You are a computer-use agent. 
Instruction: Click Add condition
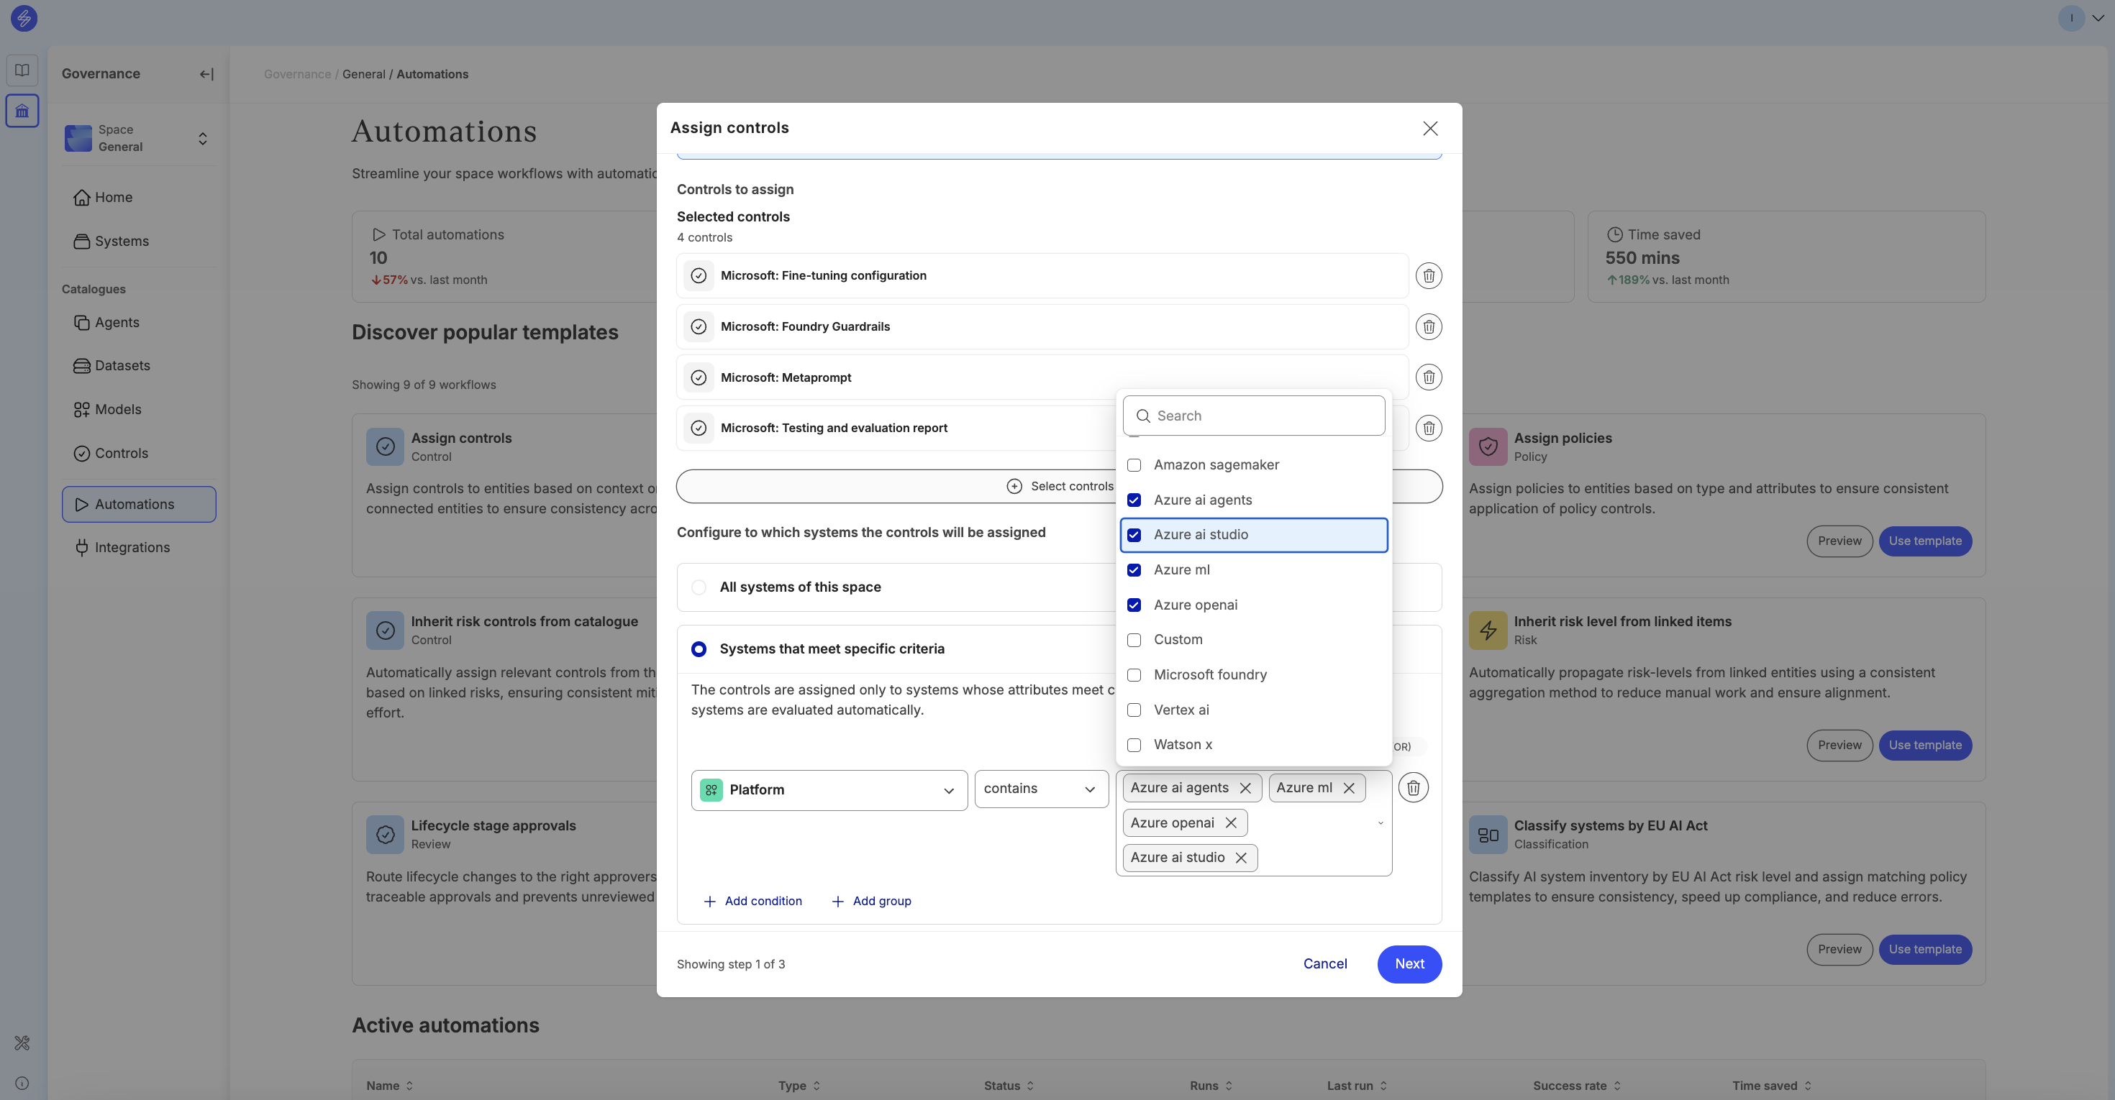click(x=753, y=902)
